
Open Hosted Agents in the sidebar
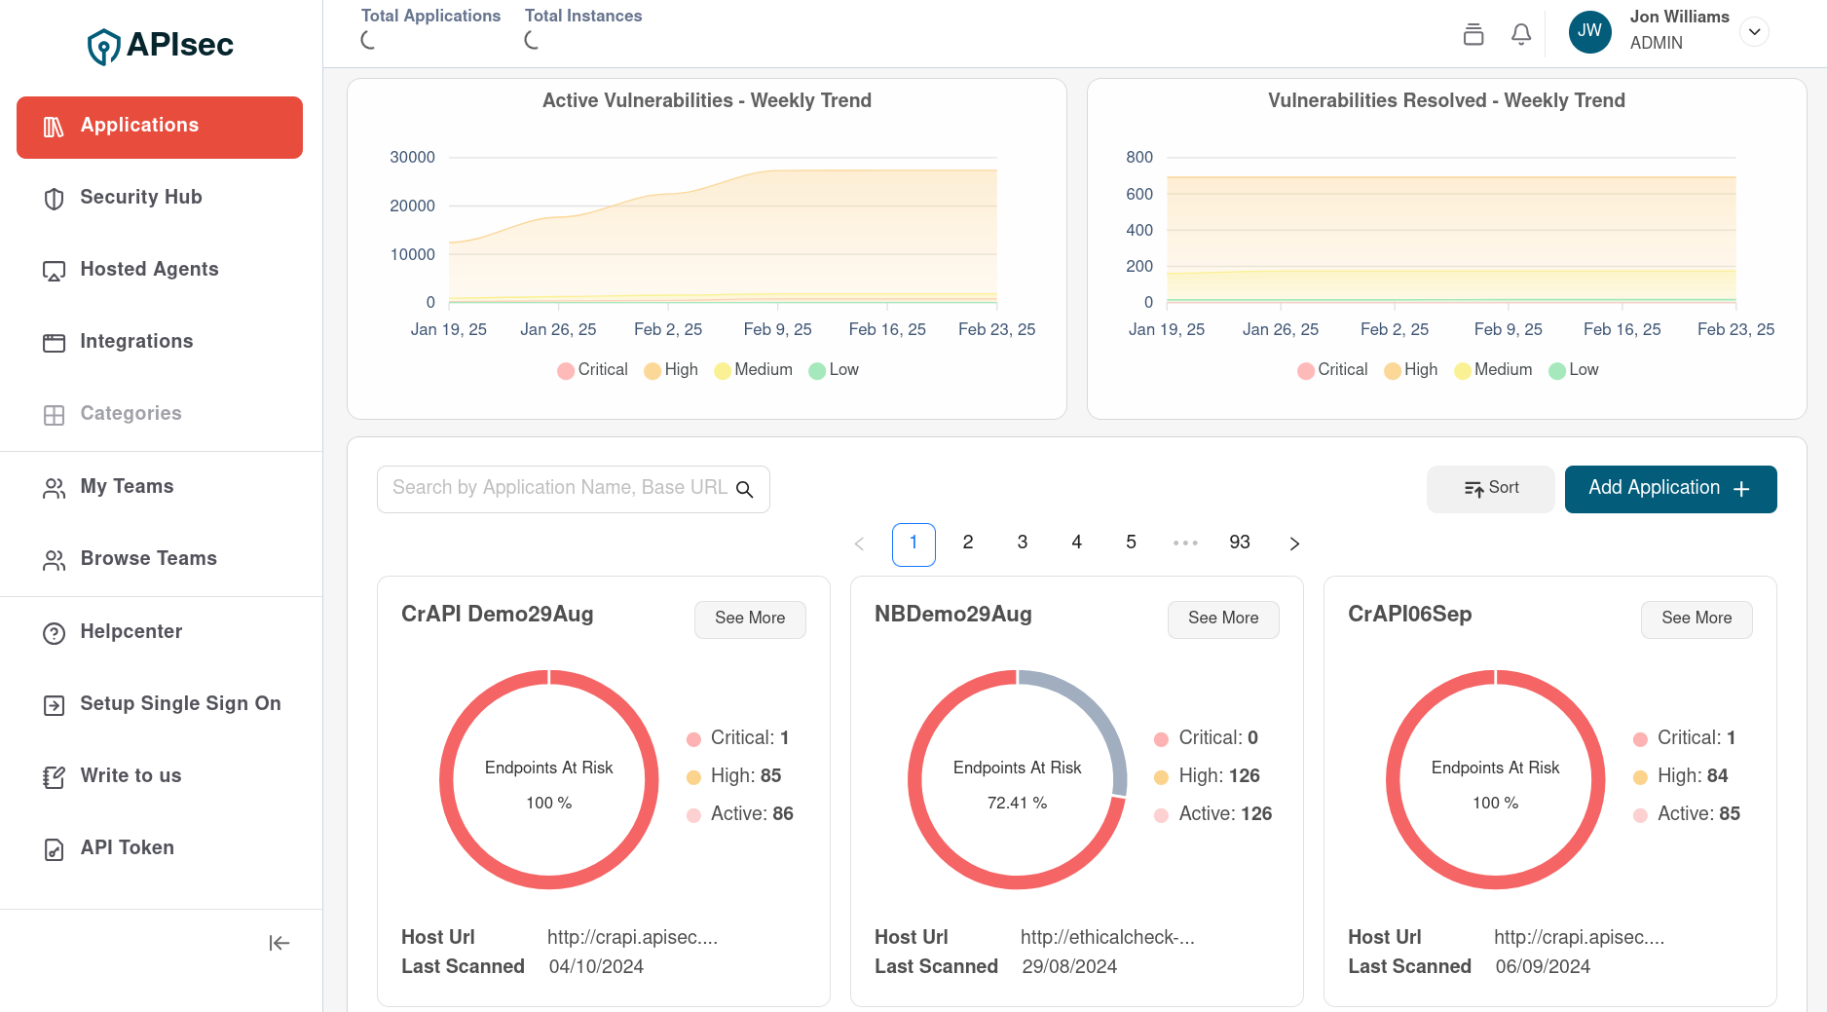pos(149,270)
